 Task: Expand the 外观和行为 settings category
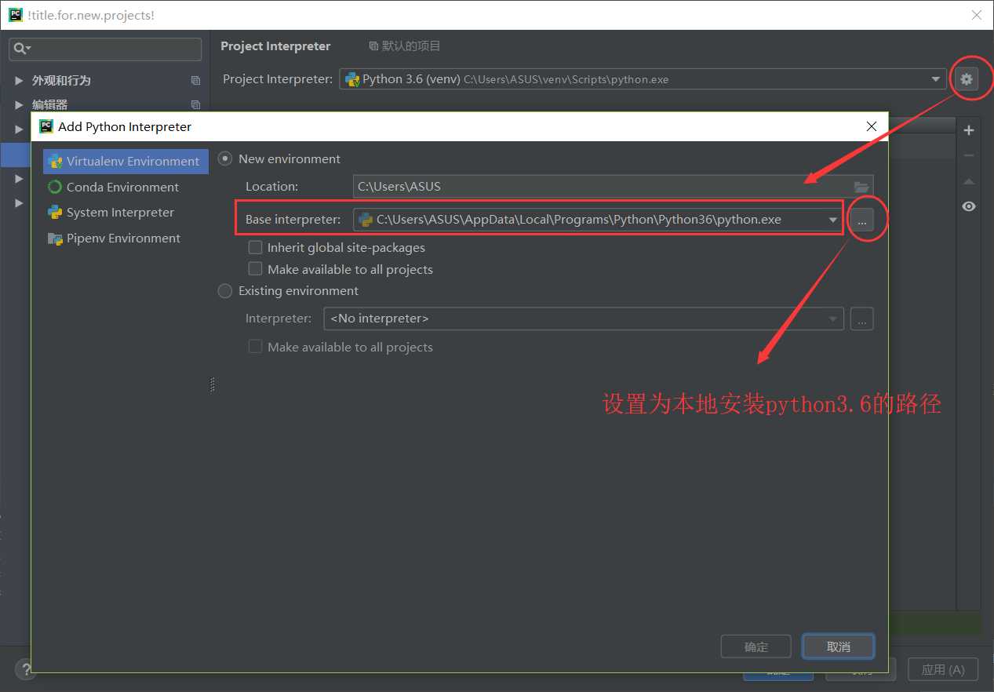[x=19, y=81]
